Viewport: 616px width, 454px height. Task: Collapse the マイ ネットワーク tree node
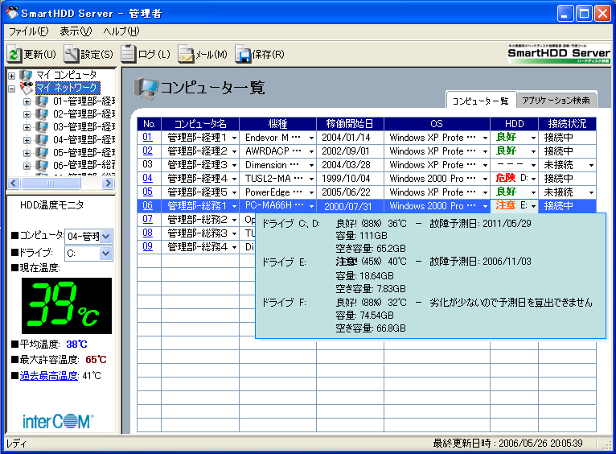pyautogui.click(x=12, y=89)
